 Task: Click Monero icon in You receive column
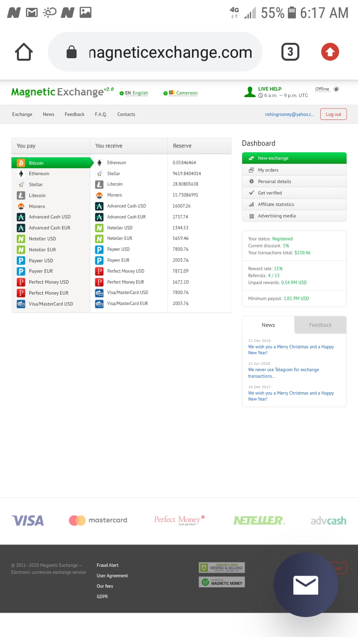(x=99, y=195)
